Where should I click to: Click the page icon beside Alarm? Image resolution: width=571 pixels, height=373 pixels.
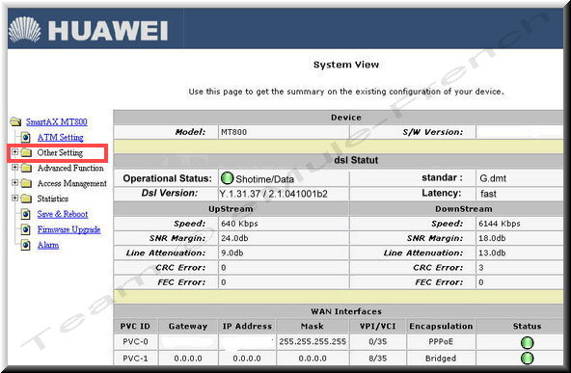coord(25,245)
